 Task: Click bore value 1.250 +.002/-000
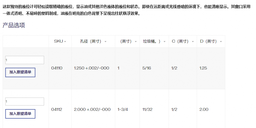92,68
